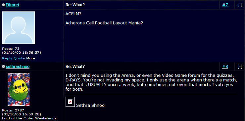Open the sethrashnoo user profile link
This screenshot has width=245, height=121.
pyautogui.click(x=18, y=67)
